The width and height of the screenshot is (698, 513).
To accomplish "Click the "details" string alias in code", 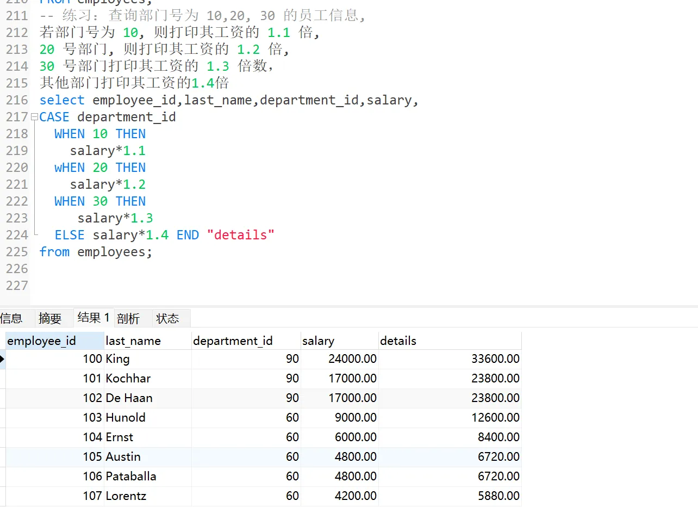I will [241, 235].
